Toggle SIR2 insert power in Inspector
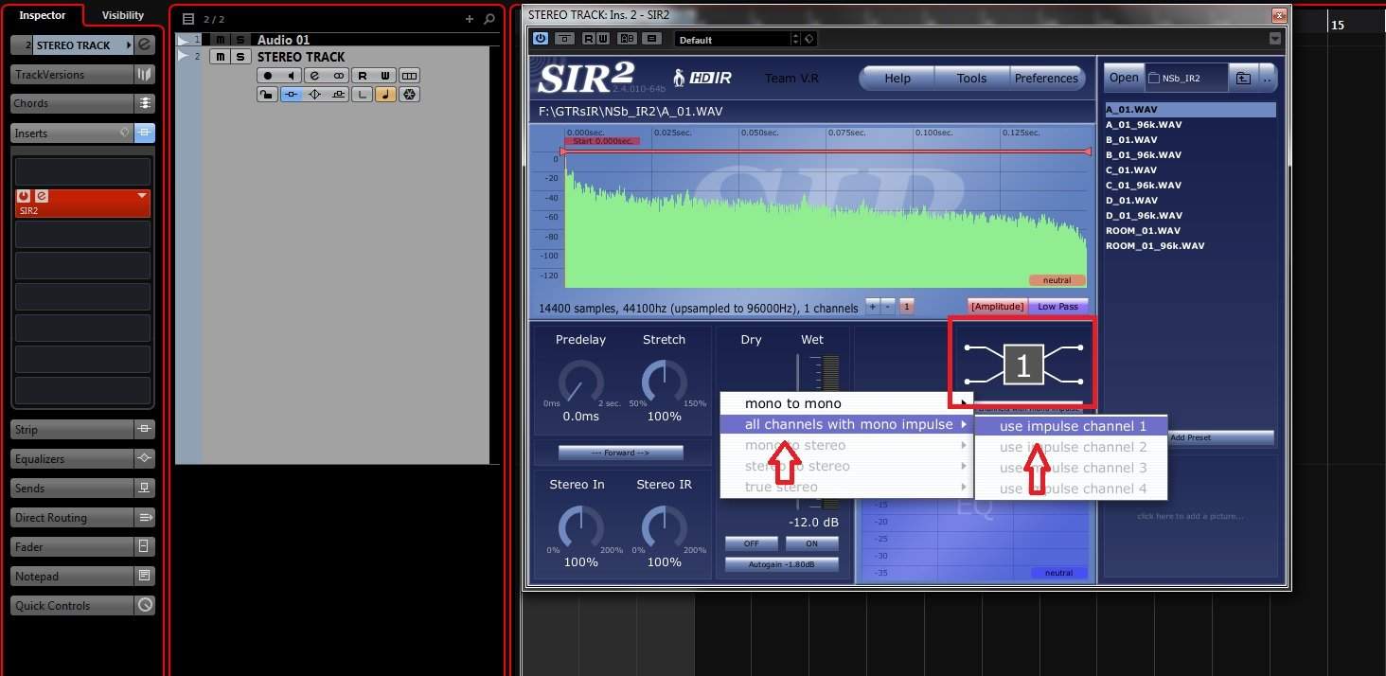The height and width of the screenshot is (676, 1386). 24,196
